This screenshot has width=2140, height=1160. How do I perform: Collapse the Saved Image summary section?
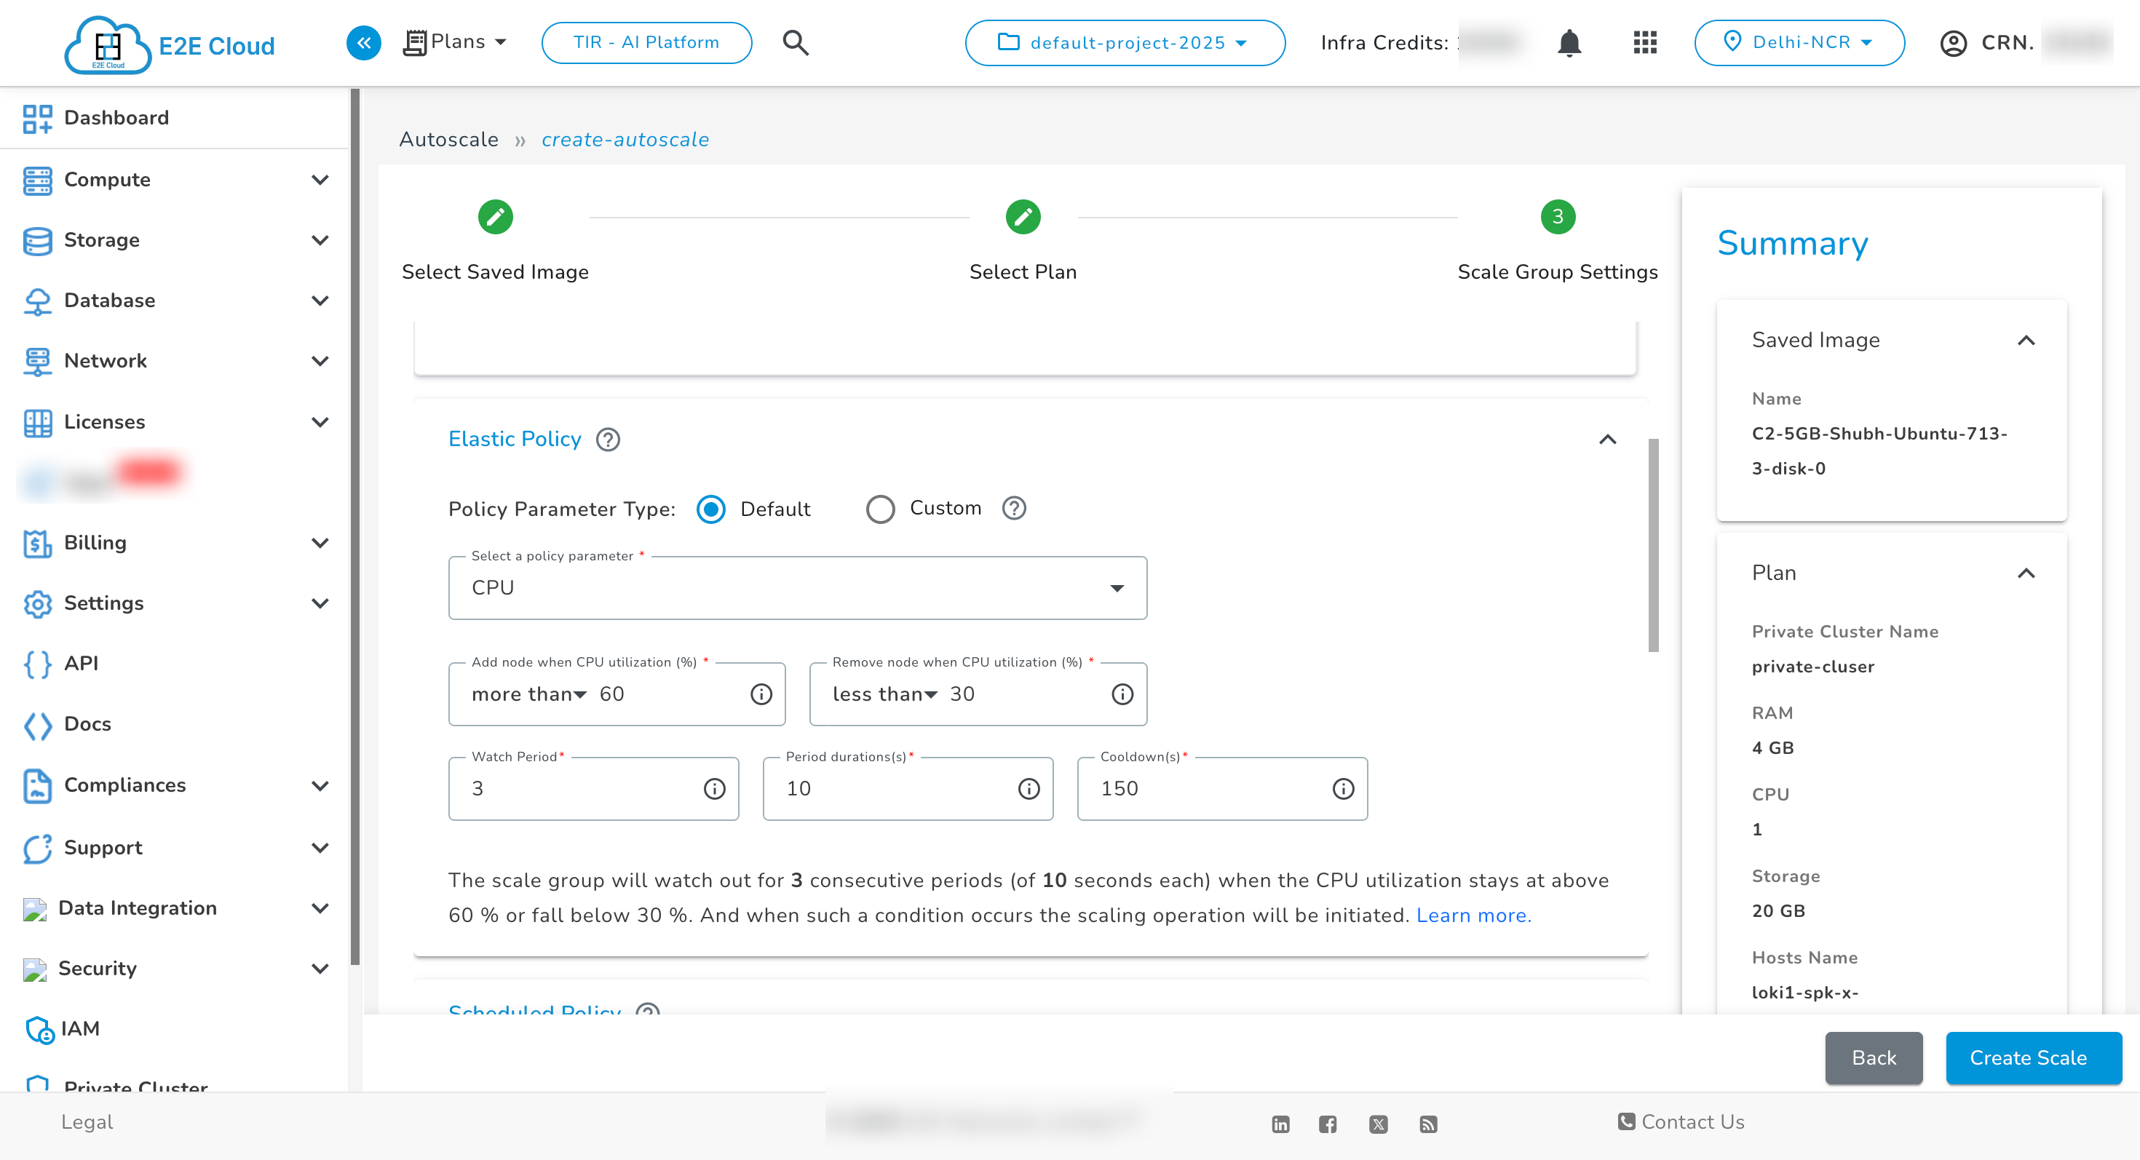2025,341
